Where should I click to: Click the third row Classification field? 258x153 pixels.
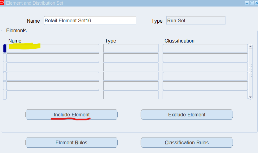[x=205, y=67]
